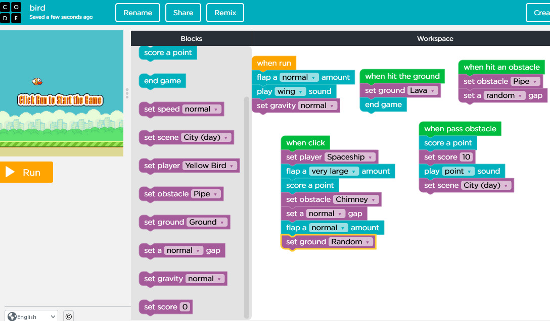Open Pipe dropdown under when hit an obstacle
The width and height of the screenshot is (550, 321).
525,82
